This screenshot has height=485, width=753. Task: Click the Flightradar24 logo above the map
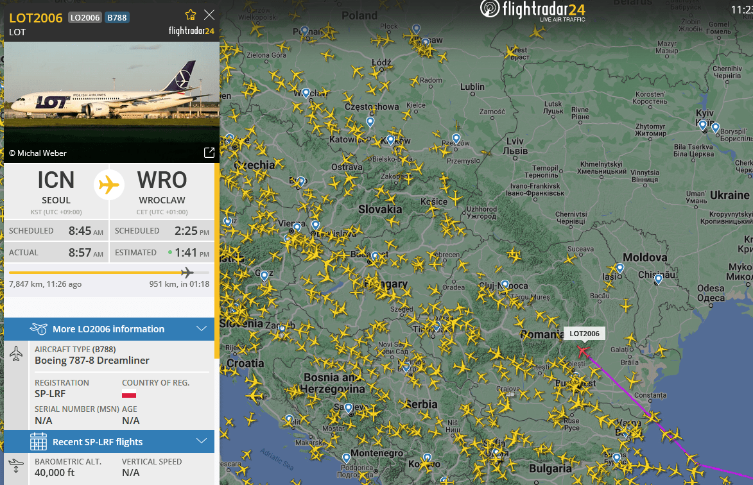click(533, 10)
